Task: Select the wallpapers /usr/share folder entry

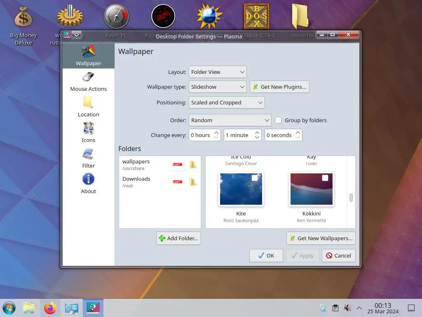Action: (160, 165)
